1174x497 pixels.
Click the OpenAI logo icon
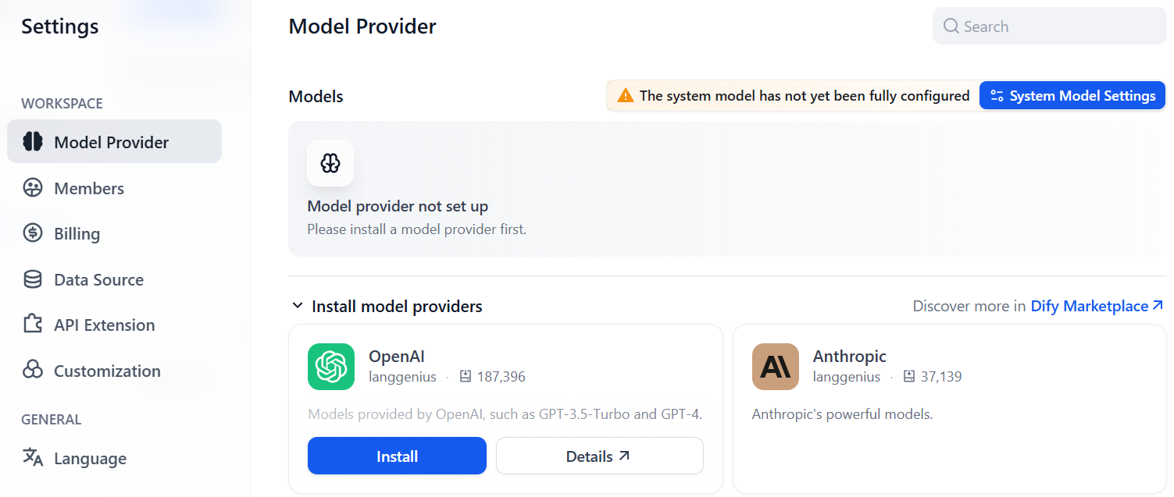pos(331,367)
